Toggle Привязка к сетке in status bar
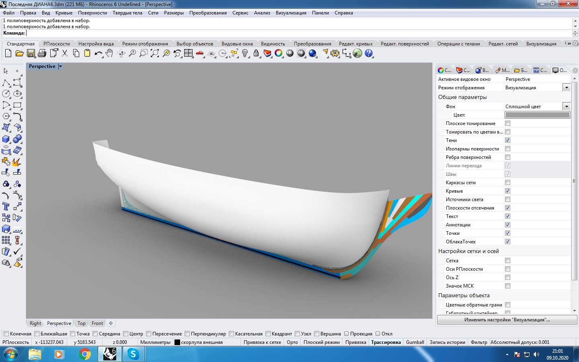Viewport: 579px width, 362px height. pos(262,342)
